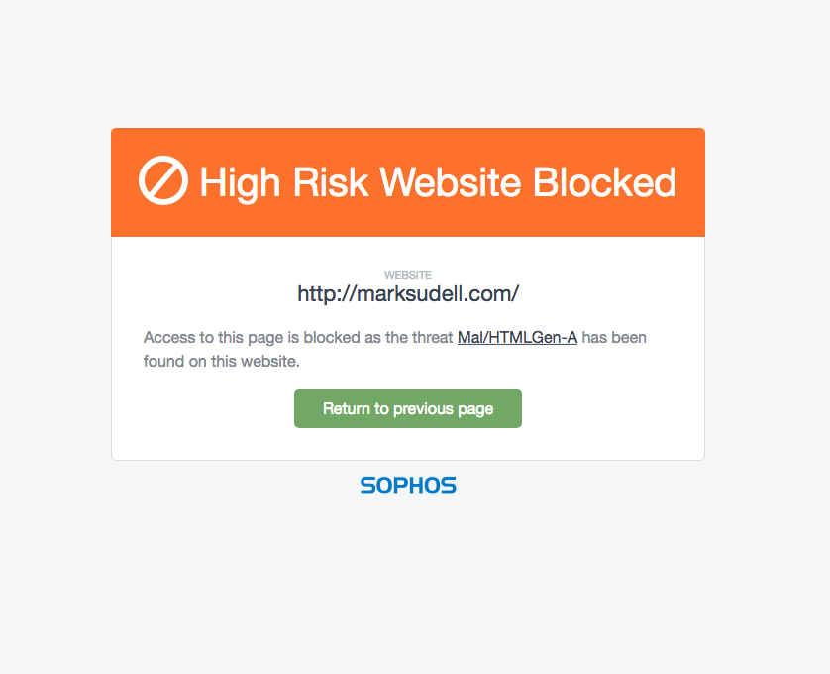Click the word "Website" in the orange banner
This screenshot has height=674, width=830.
[451, 182]
